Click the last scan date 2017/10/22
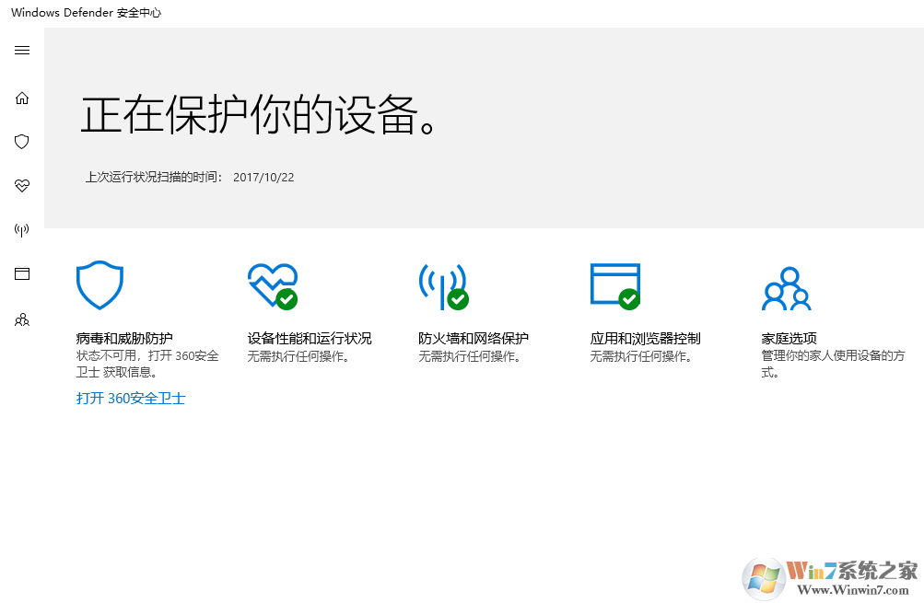The width and height of the screenshot is (924, 603). tap(263, 177)
